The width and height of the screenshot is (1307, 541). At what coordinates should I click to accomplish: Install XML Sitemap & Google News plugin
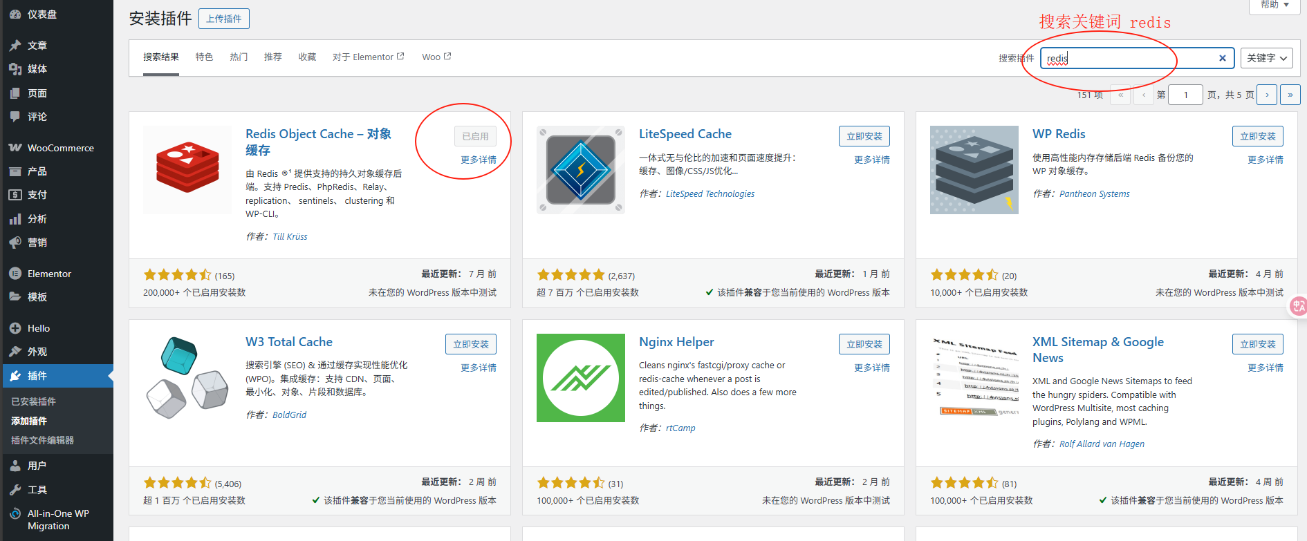[x=1258, y=344]
